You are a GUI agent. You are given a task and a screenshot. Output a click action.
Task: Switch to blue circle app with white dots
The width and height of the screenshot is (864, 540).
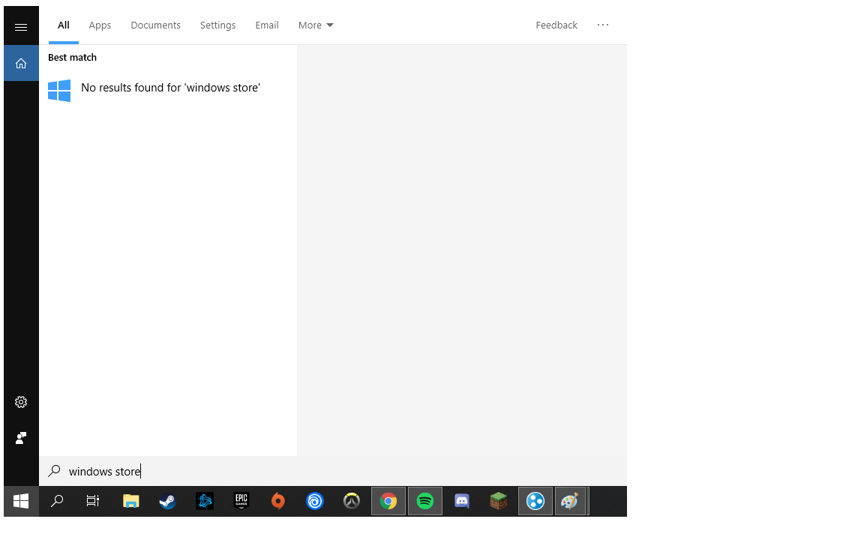click(x=535, y=502)
